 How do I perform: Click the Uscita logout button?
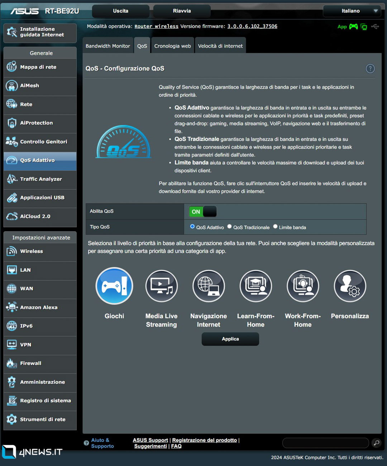[121, 11]
